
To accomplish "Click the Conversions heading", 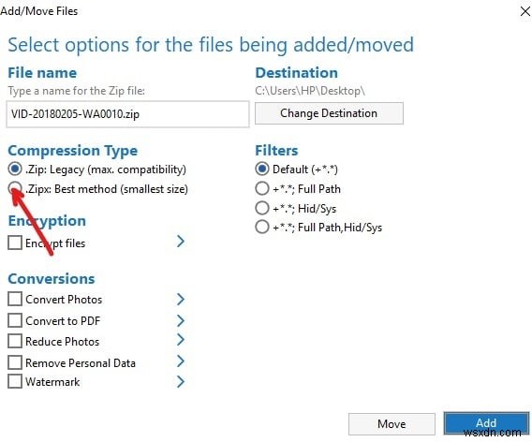I will tap(52, 279).
